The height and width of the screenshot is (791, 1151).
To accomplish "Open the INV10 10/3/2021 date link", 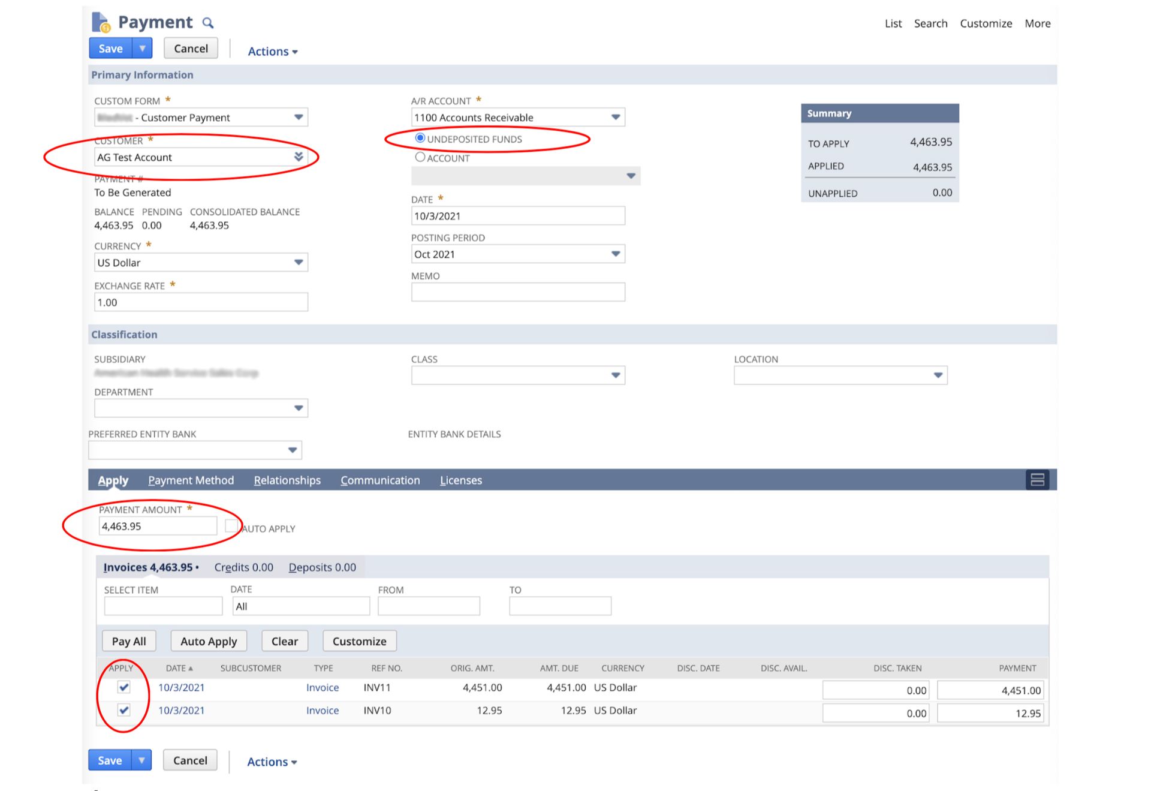I will 181,711.
